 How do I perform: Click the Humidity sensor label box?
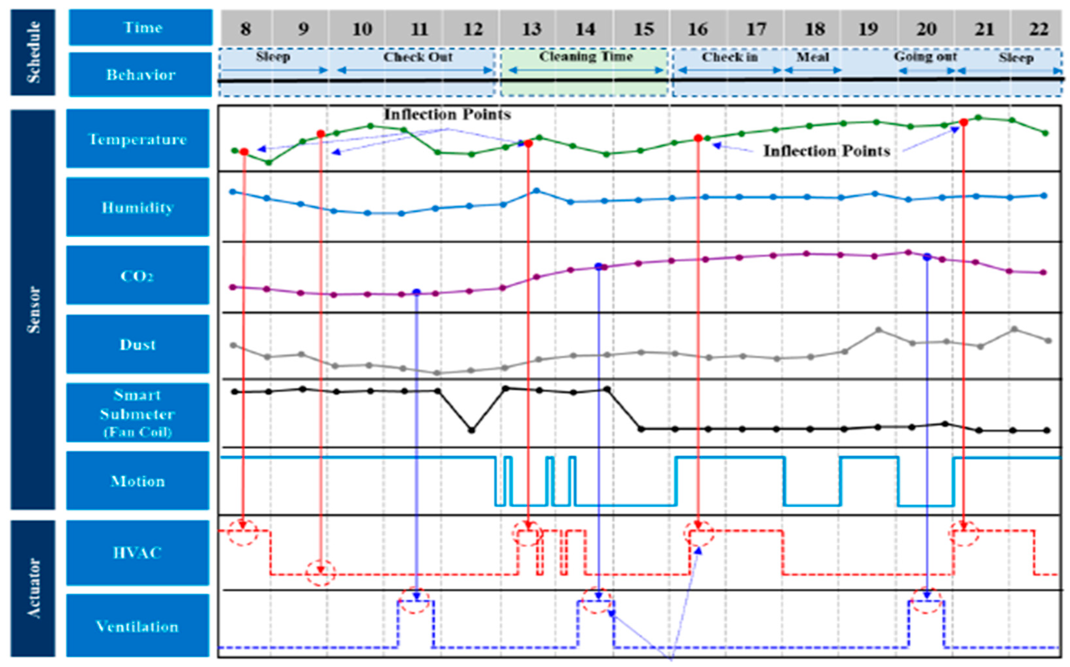point(138,207)
